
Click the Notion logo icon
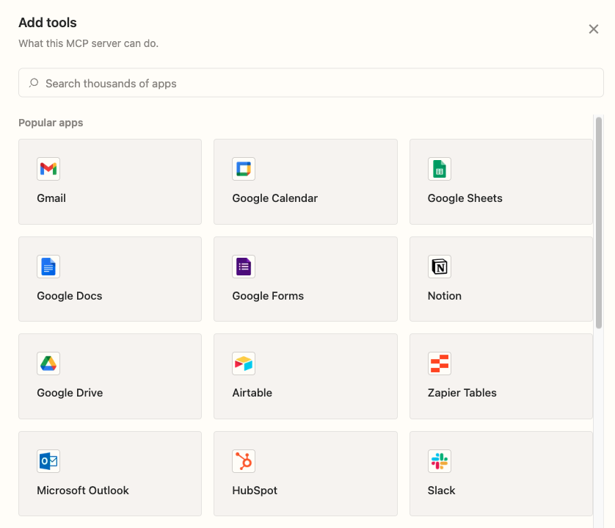440,267
